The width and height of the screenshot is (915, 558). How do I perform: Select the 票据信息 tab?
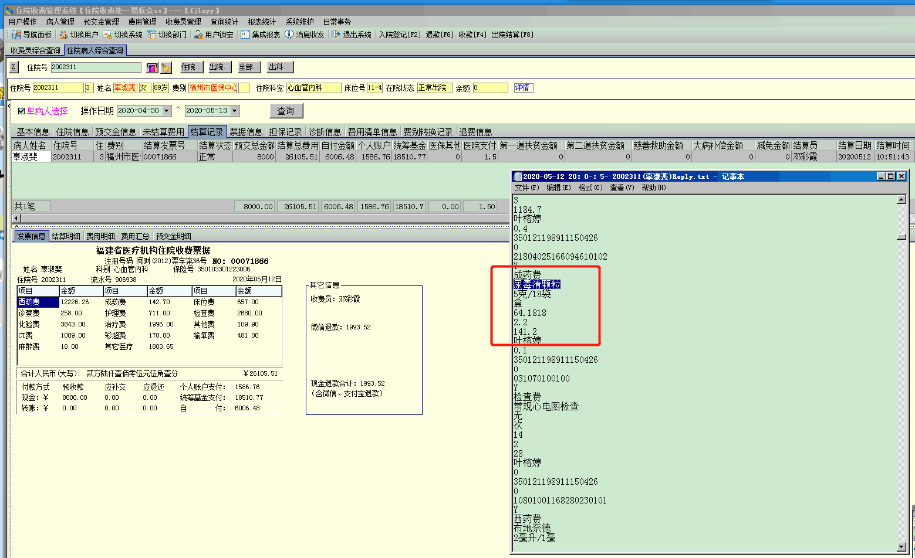(x=246, y=132)
